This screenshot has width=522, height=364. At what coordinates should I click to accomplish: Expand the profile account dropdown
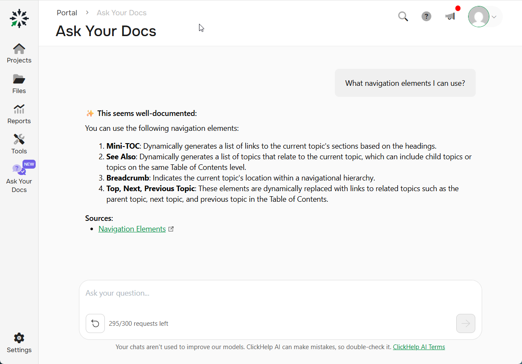click(494, 16)
